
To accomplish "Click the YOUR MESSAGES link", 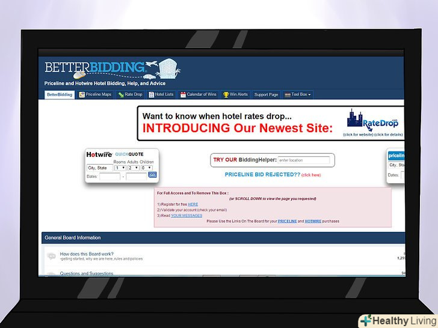I will click(x=187, y=216).
